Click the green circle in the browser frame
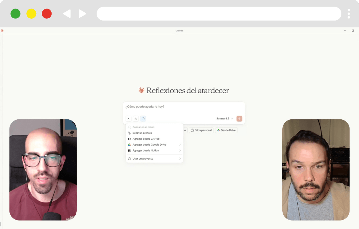Viewport: 359px width, 229px height. [16, 13]
